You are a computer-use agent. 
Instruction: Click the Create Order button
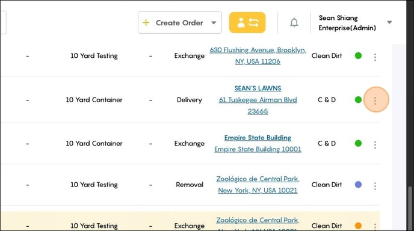point(179,23)
